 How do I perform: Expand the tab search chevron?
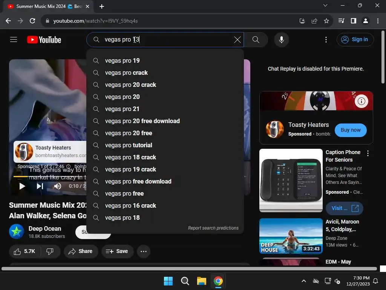325,5
